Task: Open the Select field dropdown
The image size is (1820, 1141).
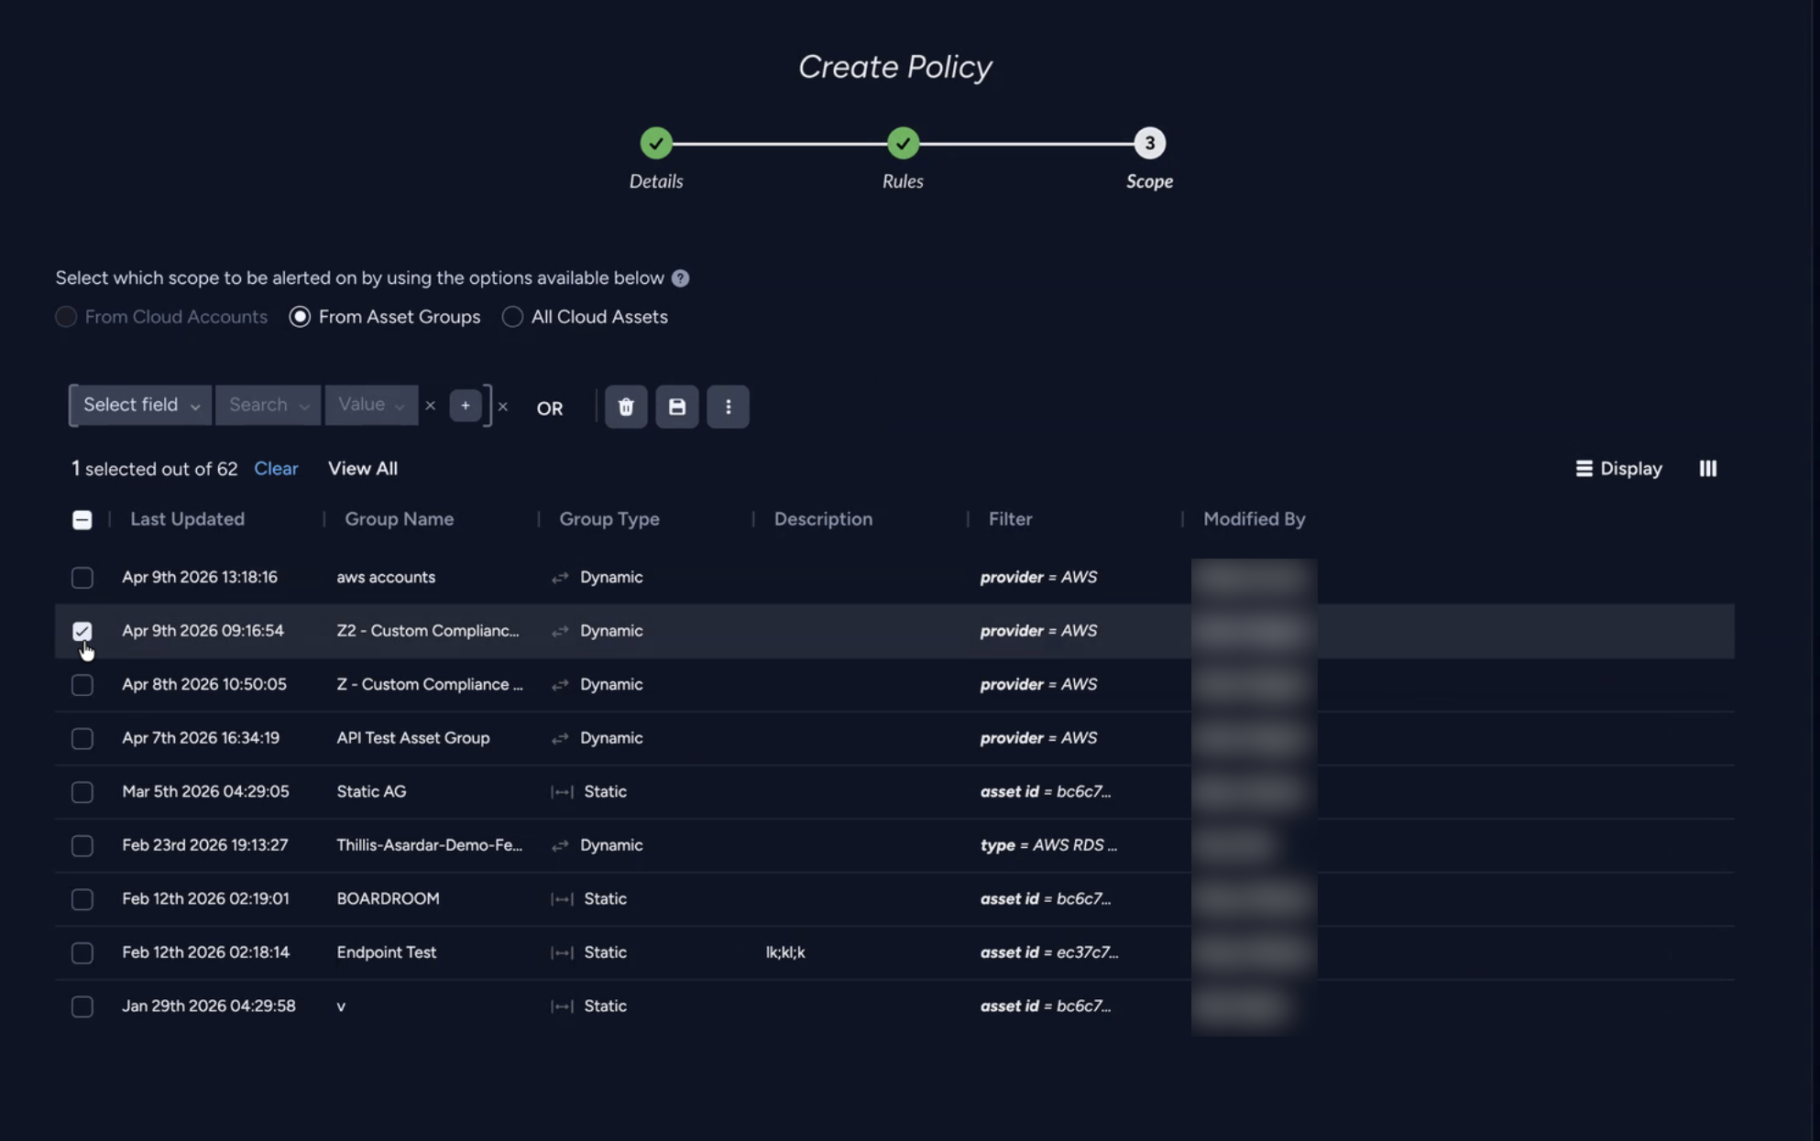Action: 141,405
